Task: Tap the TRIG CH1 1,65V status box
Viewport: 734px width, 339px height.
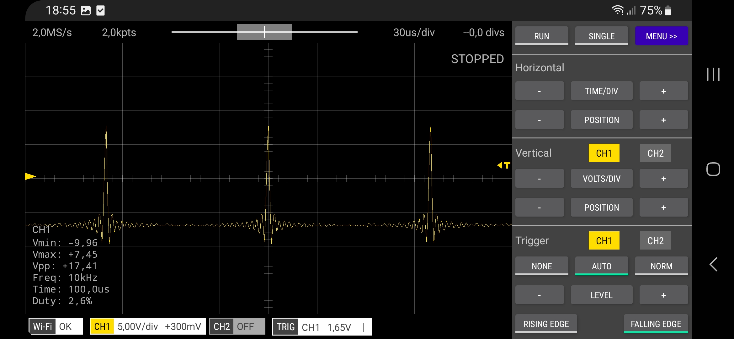Action: pos(322,327)
